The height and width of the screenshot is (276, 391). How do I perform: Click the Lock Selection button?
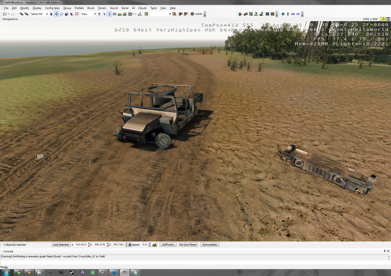point(61,245)
